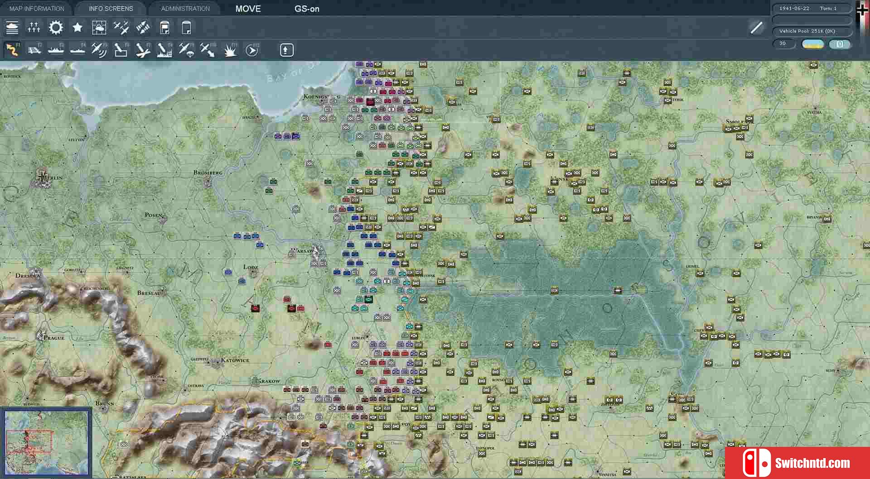Click the Breslau city label

pyautogui.click(x=149, y=293)
